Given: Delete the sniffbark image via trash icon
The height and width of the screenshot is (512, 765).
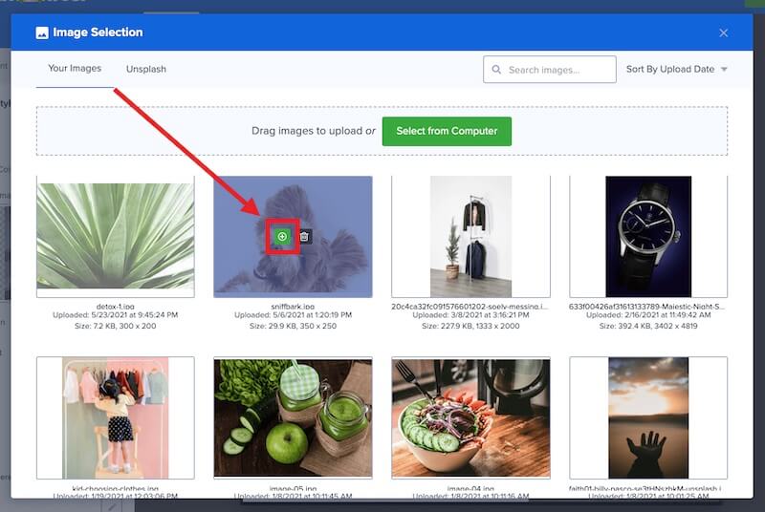Looking at the screenshot, I should click(x=304, y=237).
